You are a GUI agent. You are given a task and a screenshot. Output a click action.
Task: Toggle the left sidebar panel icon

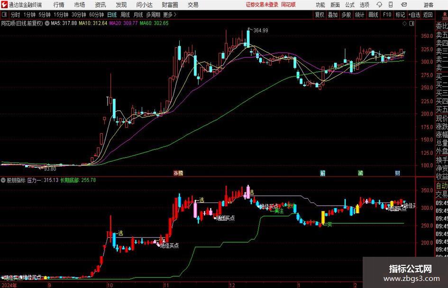4,15
